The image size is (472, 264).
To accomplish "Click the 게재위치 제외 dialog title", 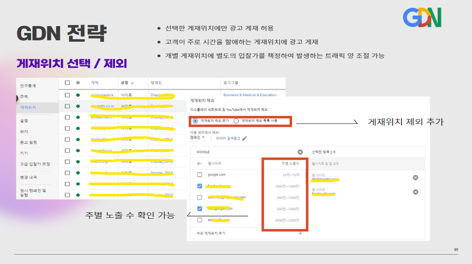I will [202, 100].
